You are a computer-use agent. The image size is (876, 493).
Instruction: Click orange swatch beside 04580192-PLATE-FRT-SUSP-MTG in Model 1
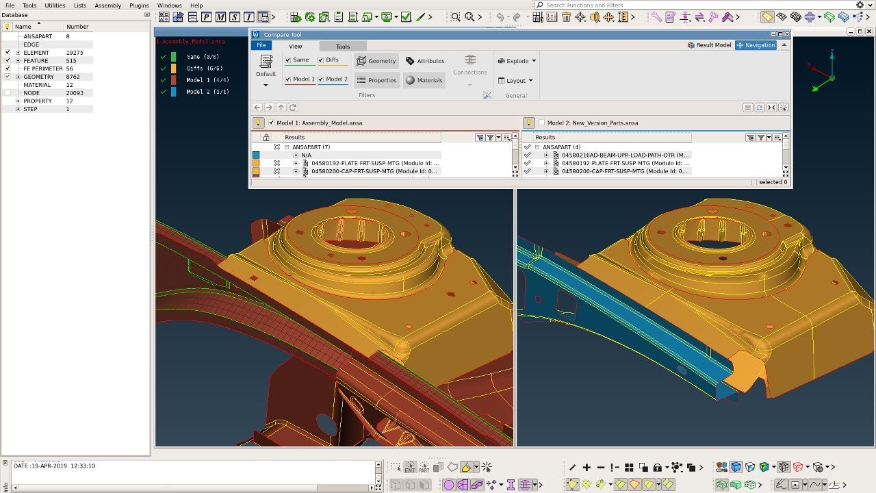coord(256,164)
